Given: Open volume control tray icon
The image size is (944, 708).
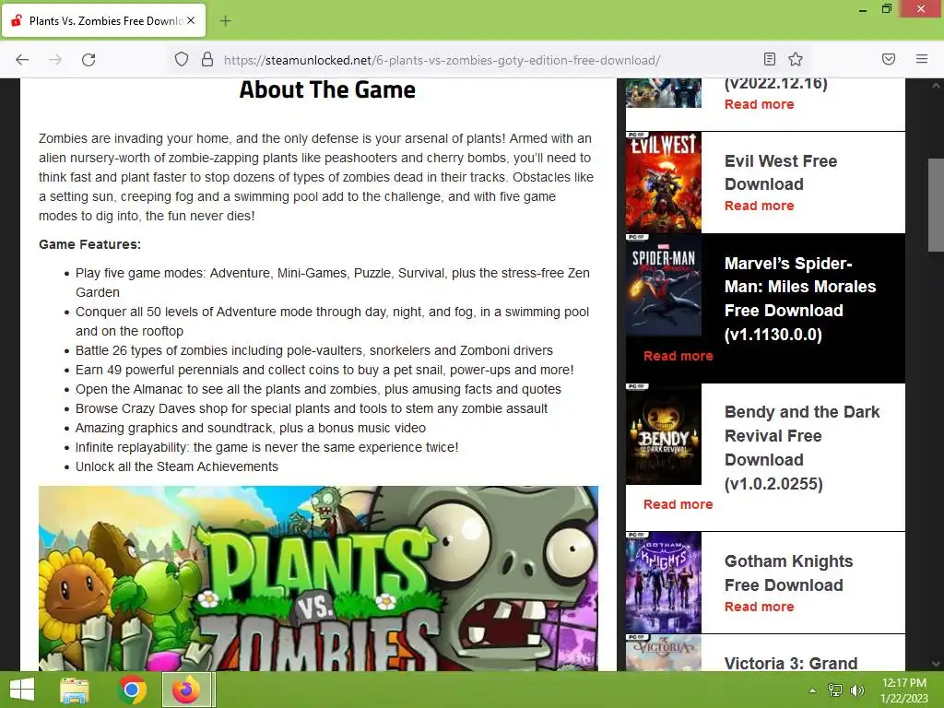Looking at the screenshot, I should click(856, 690).
